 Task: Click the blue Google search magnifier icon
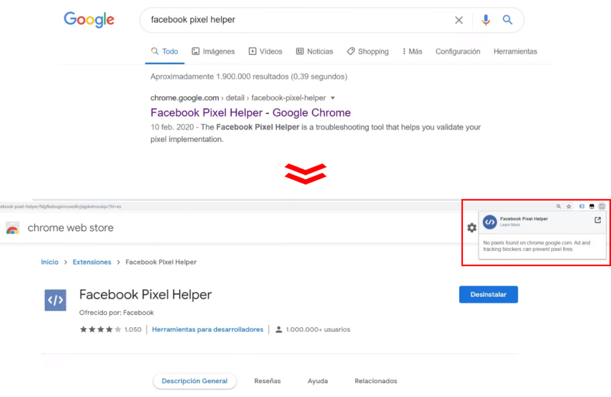507,20
